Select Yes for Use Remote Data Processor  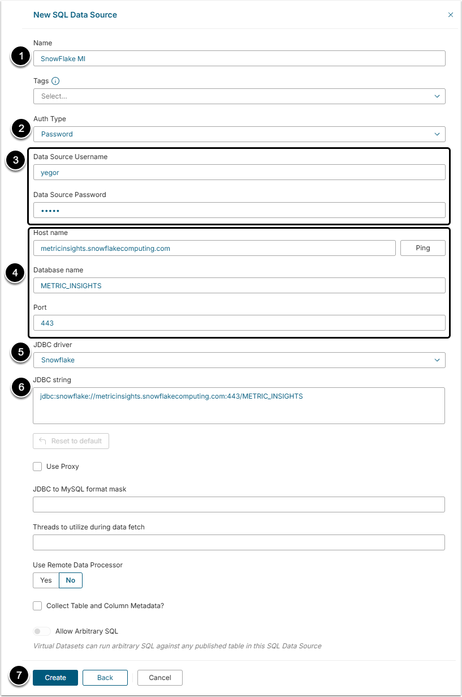point(46,580)
